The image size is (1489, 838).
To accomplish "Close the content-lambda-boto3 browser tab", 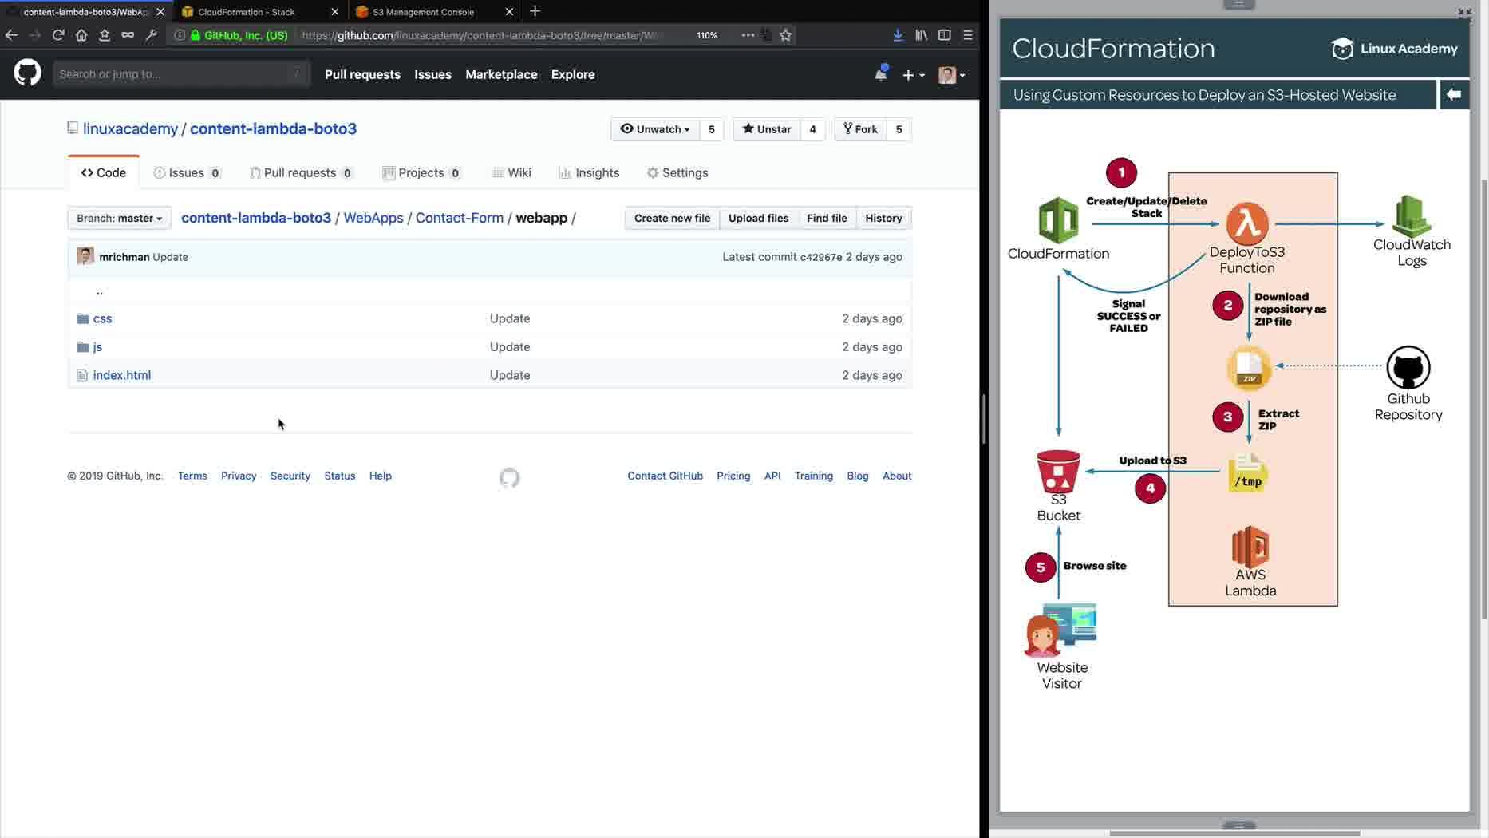I will (x=160, y=12).
